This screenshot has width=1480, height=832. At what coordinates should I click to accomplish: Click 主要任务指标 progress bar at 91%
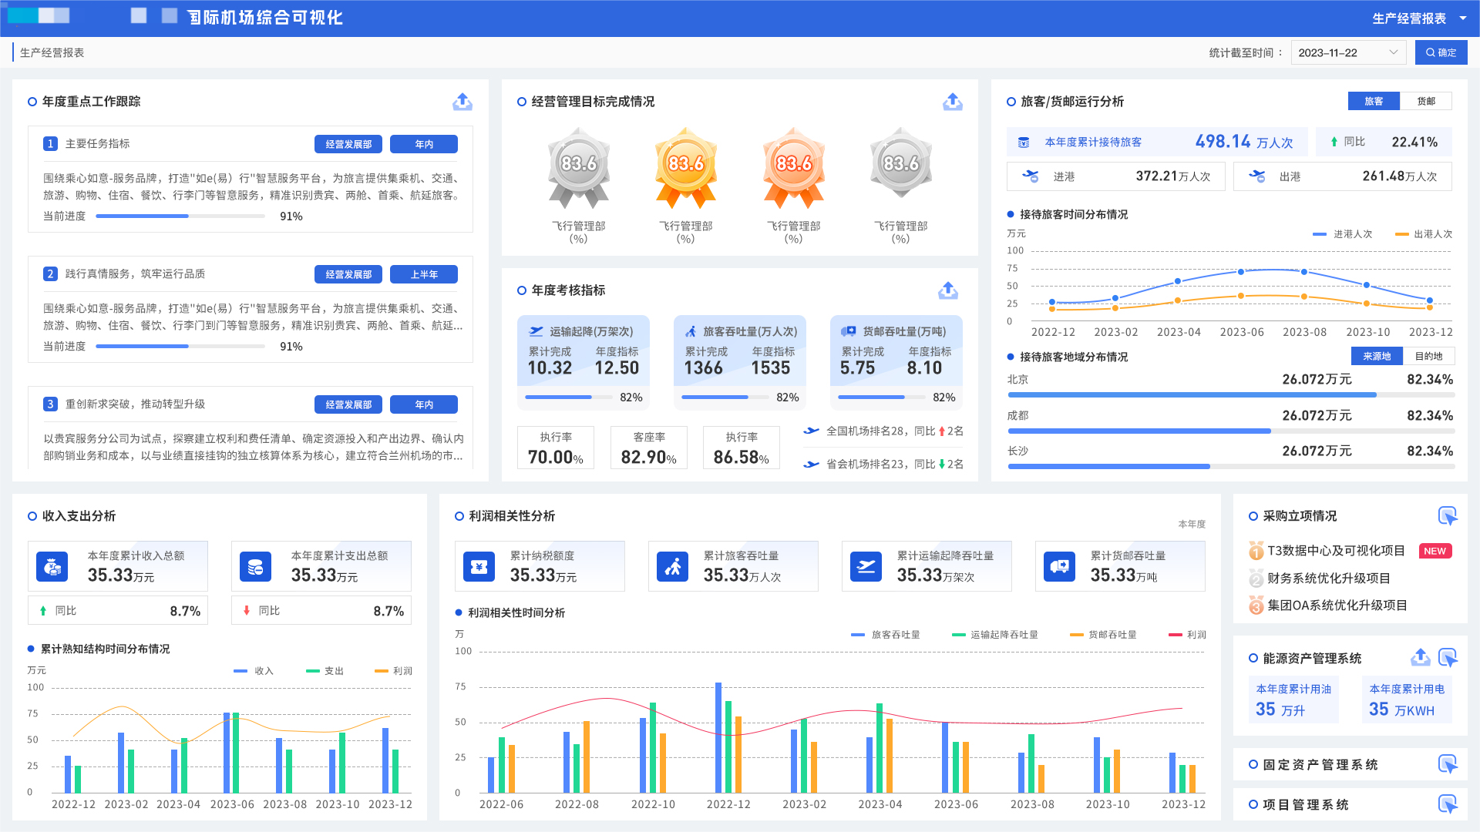click(180, 216)
